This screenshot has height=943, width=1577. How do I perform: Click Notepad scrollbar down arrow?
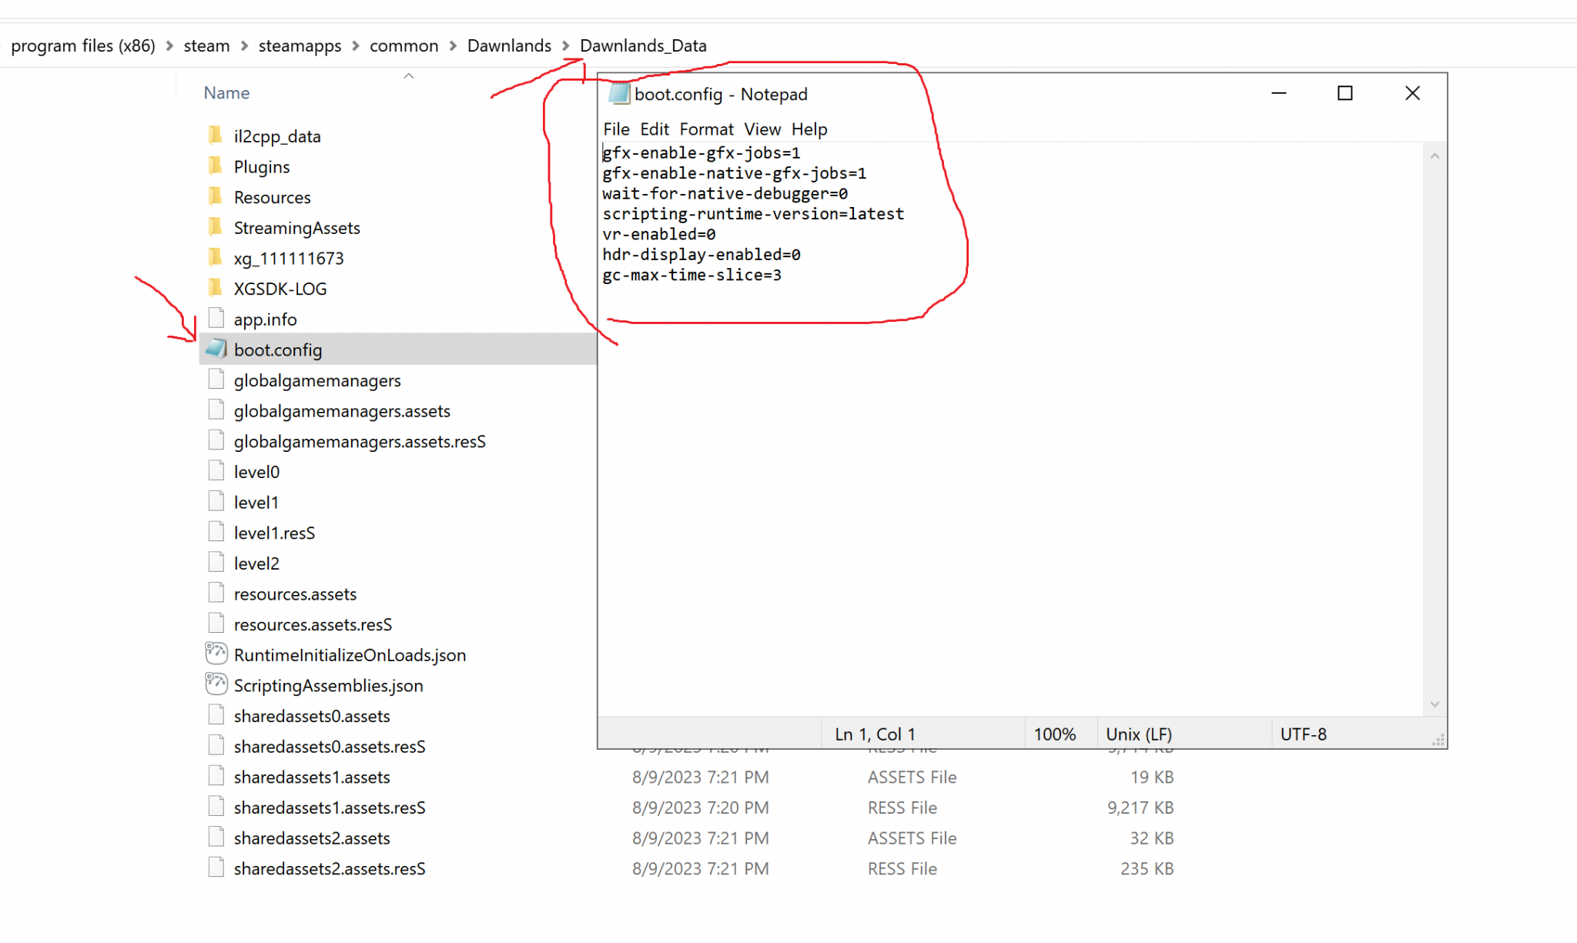click(x=1435, y=704)
